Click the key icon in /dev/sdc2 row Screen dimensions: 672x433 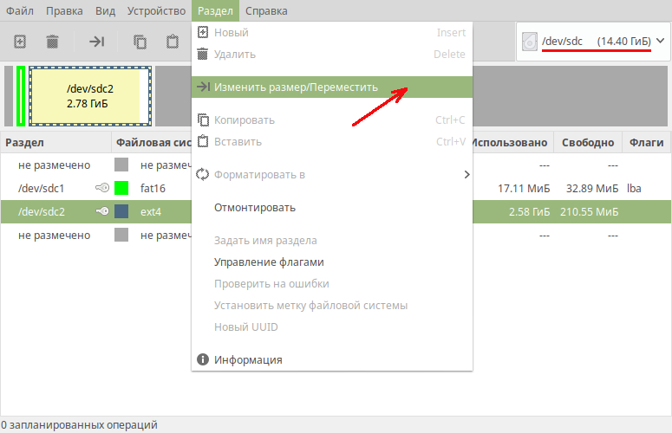pyautogui.click(x=102, y=211)
